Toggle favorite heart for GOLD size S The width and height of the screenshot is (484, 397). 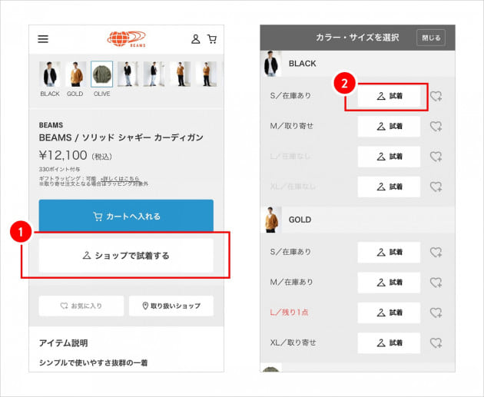coord(436,253)
